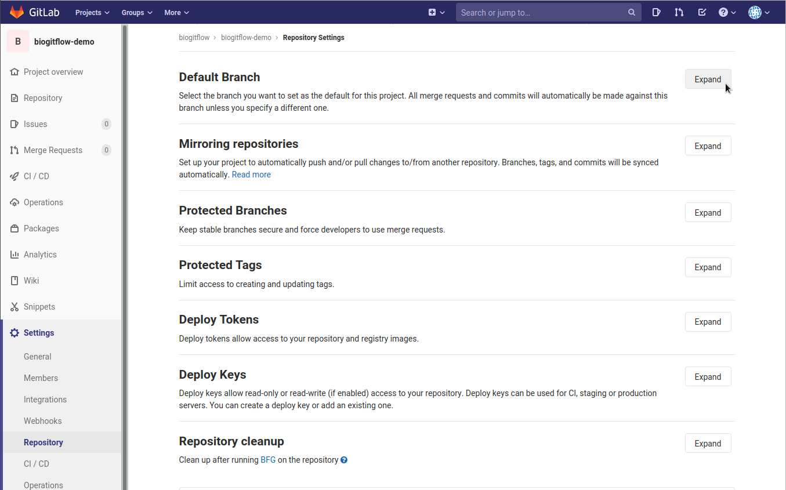The width and height of the screenshot is (786, 490).
Task: Open the More dropdown in navbar
Action: click(176, 12)
